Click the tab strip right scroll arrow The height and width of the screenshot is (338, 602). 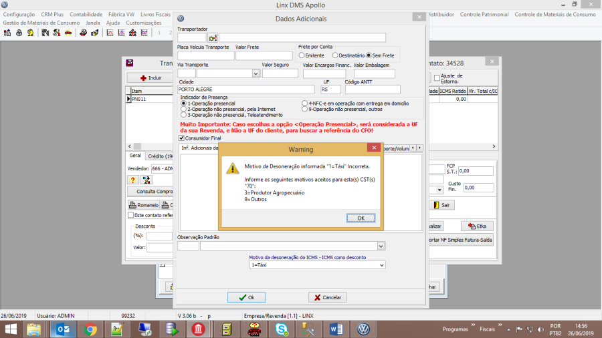tap(419, 148)
